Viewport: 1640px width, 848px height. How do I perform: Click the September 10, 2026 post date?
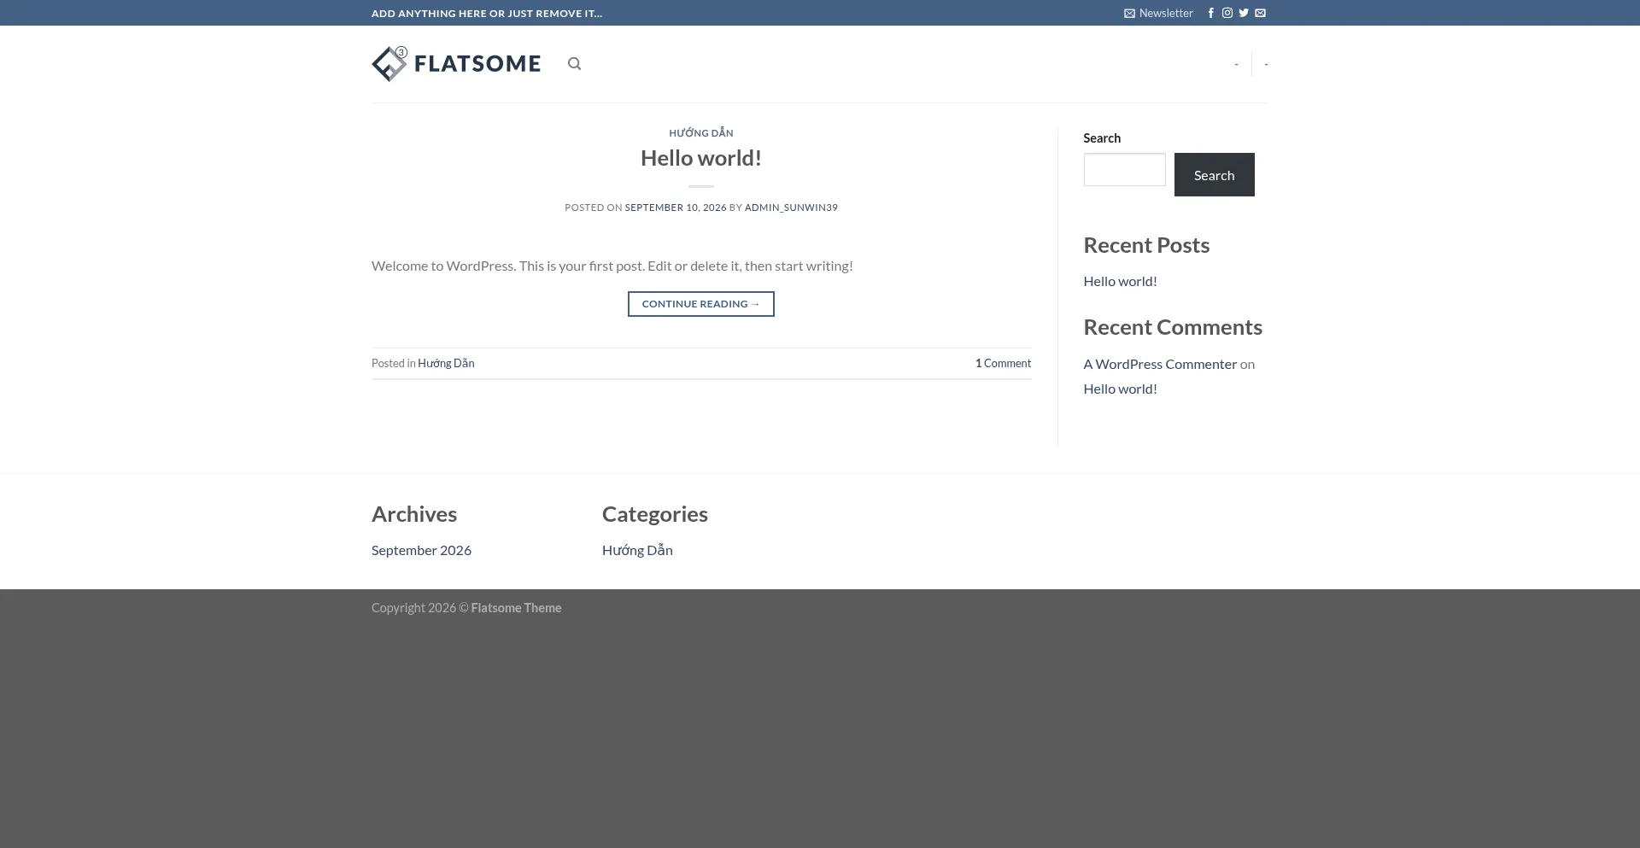[x=675, y=208]
